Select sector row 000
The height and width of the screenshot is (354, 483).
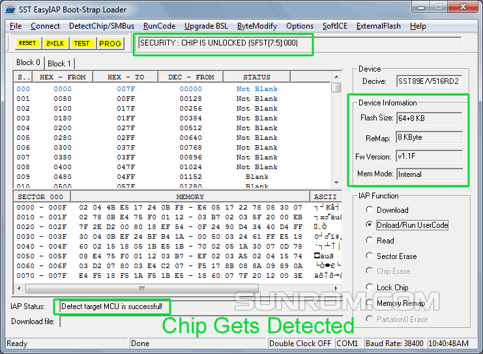tap(173, 89)
